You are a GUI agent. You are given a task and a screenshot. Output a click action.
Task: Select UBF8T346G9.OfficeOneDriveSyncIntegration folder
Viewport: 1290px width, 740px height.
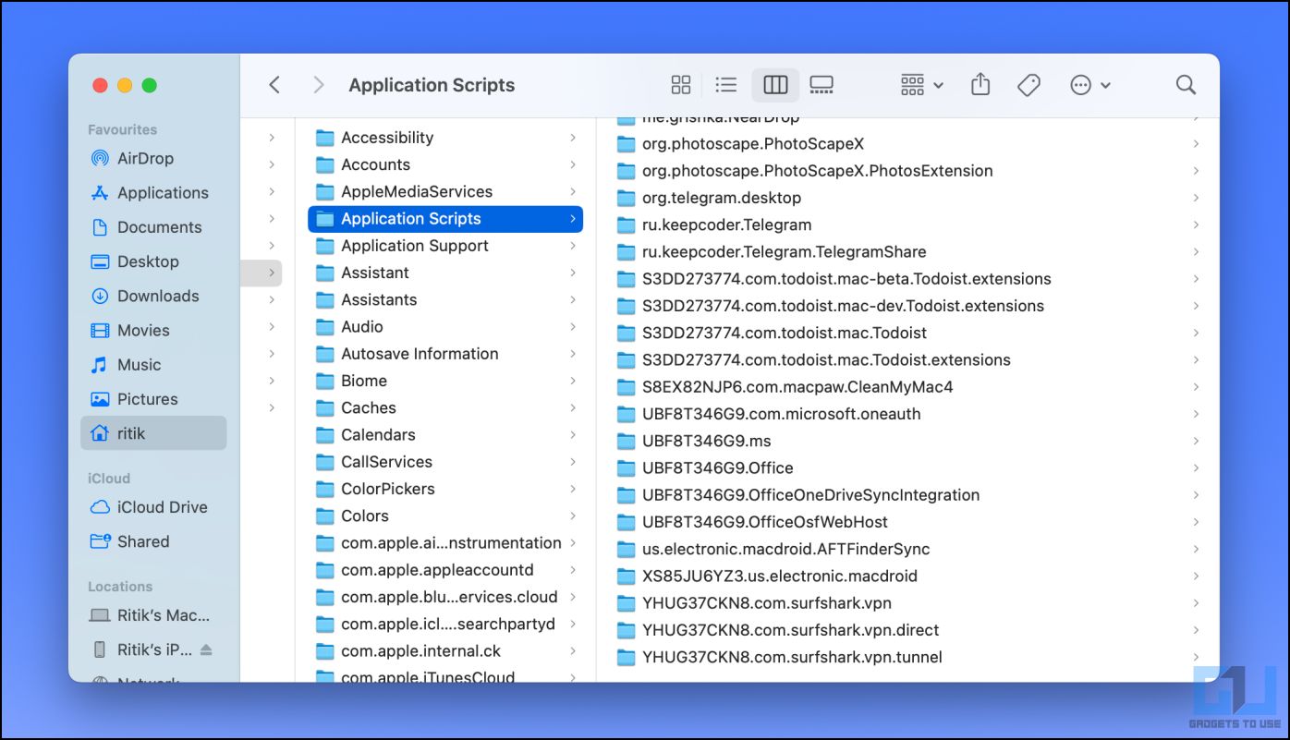tap(908, 495)
